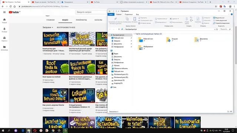
Task: Click the Как узнать версию DirectX thumbnail
Action: point(56,95)
